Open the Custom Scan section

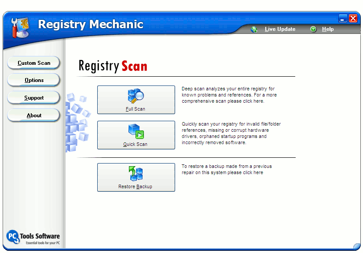[x=34, y=63]
